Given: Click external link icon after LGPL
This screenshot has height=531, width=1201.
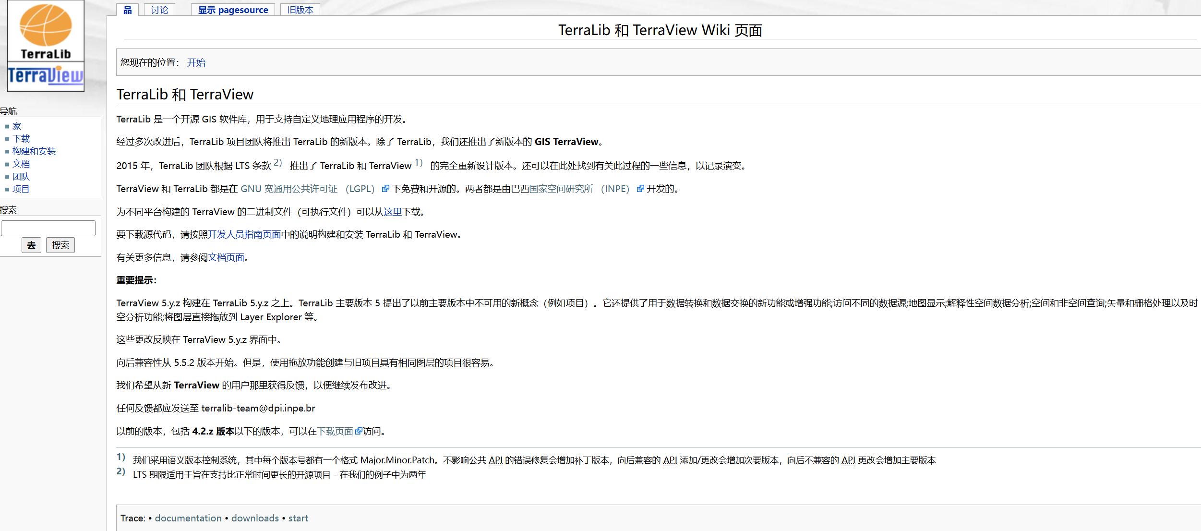Looking at the screenshot, I should pos(385,189).
